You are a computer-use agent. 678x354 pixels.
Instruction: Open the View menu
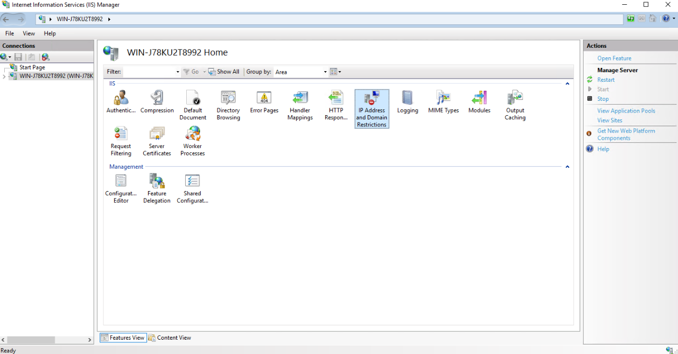[29, 33]
